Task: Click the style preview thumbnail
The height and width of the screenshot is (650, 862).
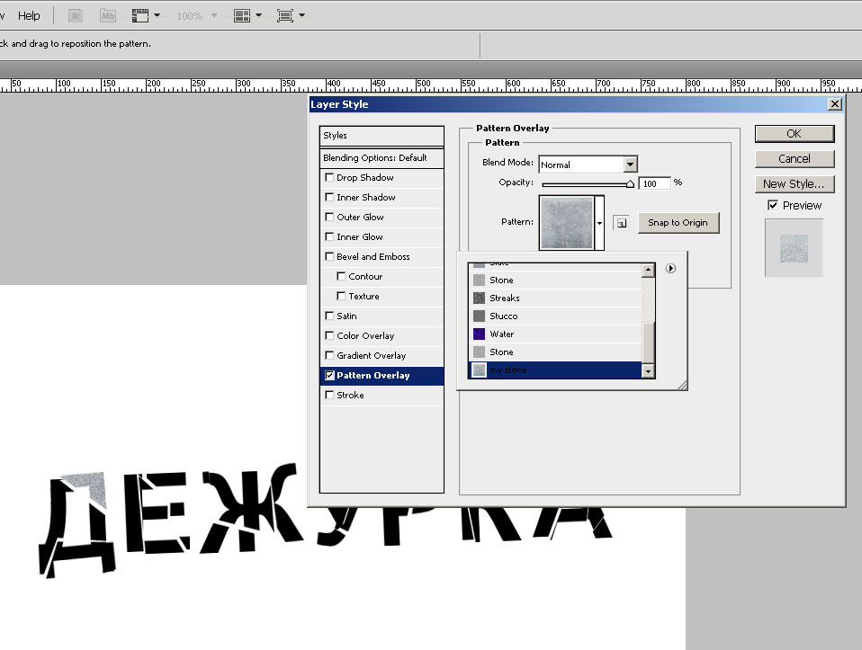Action: [x=794, y=248]
